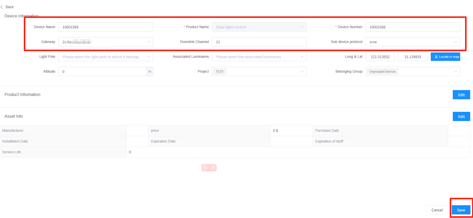This screenshot has width=473, height=218.
Task: Click the Device Number input field
Action: (412, 27)
